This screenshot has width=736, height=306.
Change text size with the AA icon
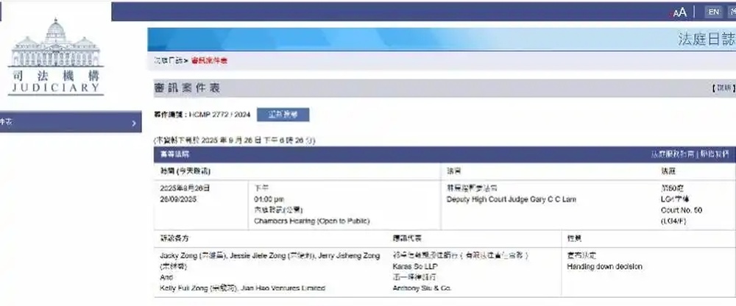coord(679,12)
